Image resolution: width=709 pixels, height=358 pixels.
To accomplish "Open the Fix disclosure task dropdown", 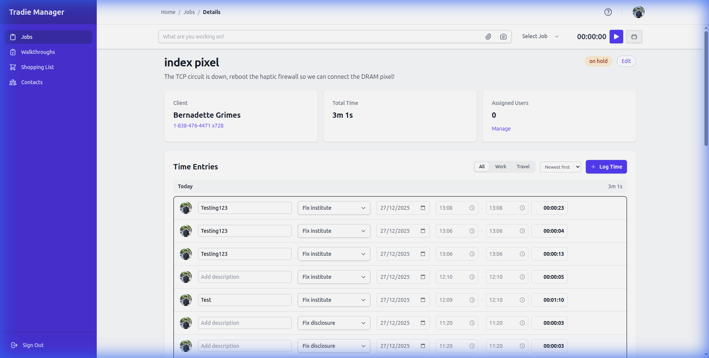I will pos(334,323).
